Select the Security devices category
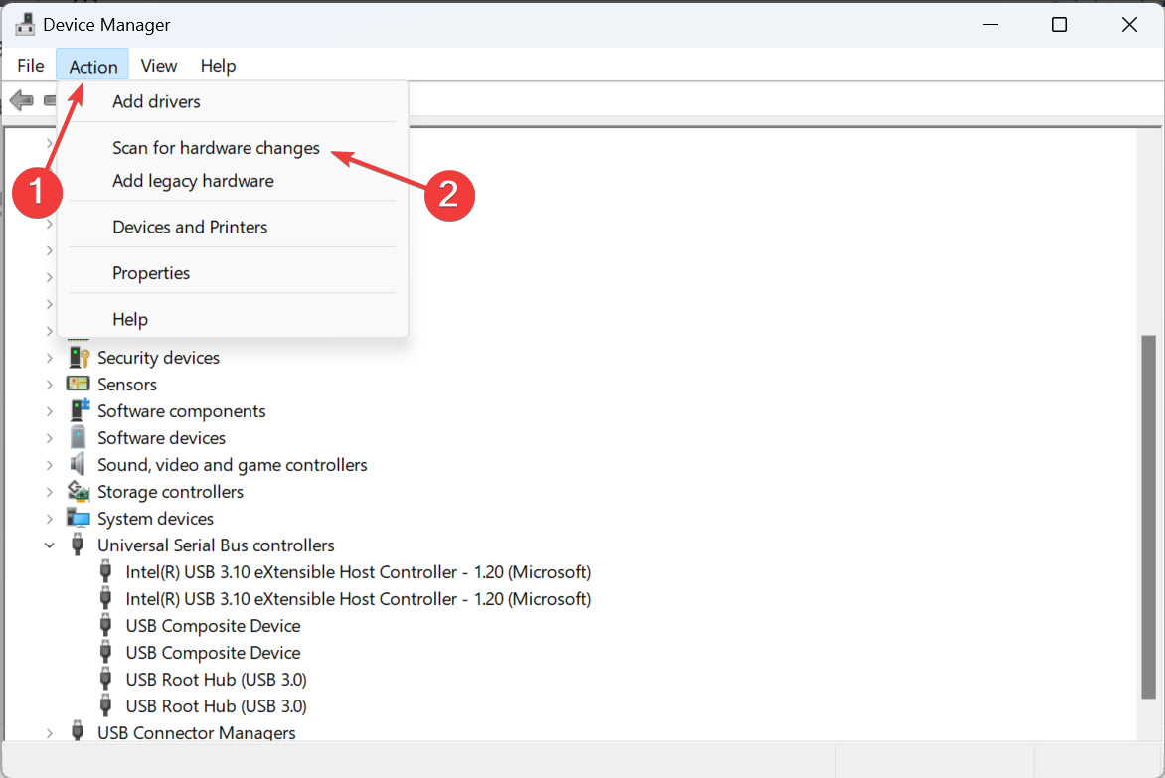This screenshot has height=778, width=1165. (x=158, y=358)
